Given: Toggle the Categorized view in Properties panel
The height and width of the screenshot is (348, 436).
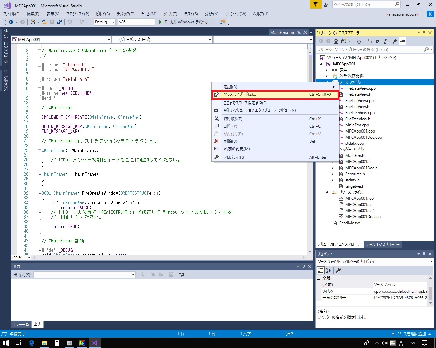Looking at the screenshot, I should click(321, 270).
